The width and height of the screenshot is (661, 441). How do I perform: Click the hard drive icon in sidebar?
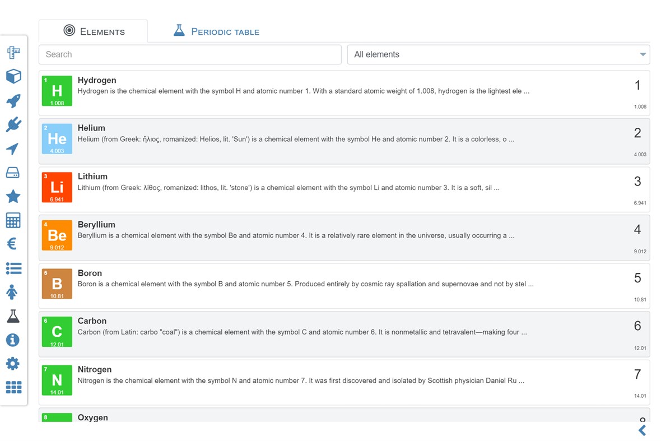pyautogui.click(x=13, y=173)
